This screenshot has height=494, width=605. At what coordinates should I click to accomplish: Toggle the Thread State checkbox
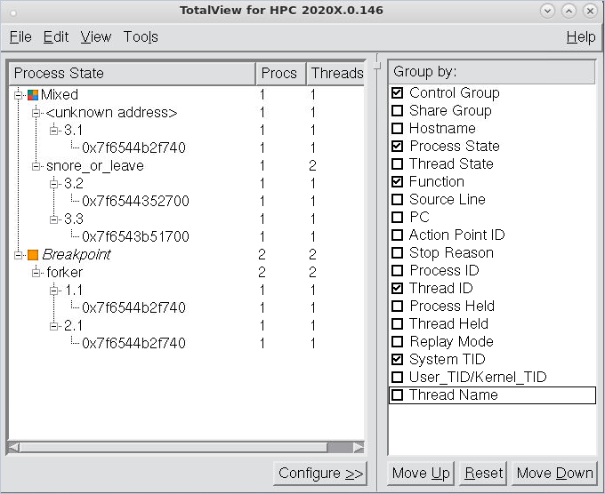tap(398, 164)
